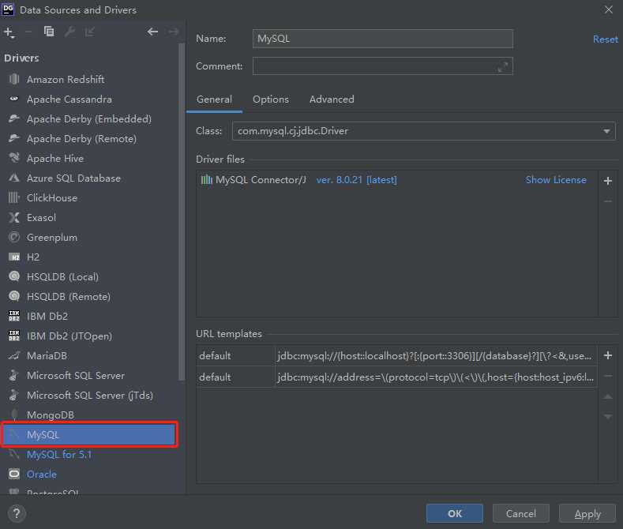Click the Reset link
The width and height of the screenshot is (623, 529).
606,39
